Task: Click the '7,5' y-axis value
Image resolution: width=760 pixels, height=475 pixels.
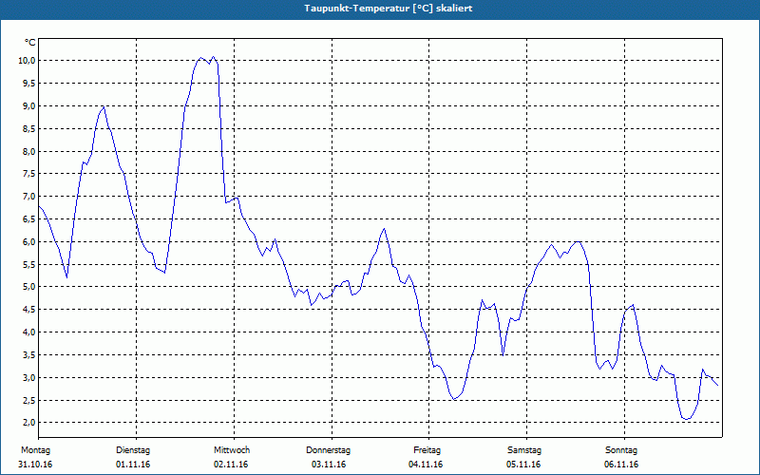Action: coord(28,174)
